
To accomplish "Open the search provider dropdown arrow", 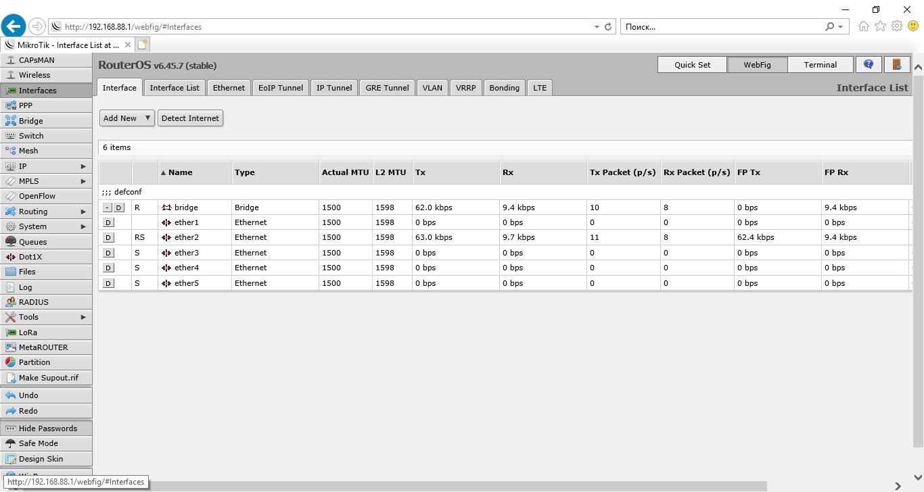I will [841, 27].
